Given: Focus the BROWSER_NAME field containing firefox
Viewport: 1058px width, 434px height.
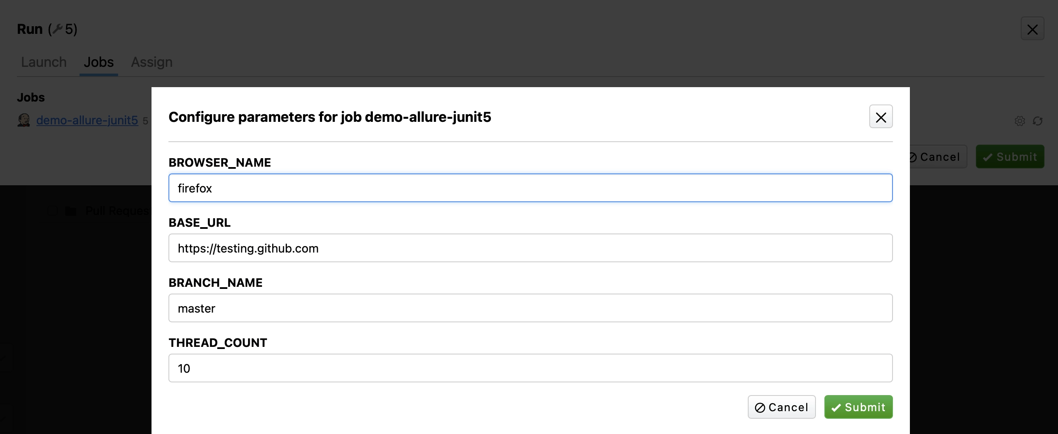Looking at the screenshot, I should point(530,188).
